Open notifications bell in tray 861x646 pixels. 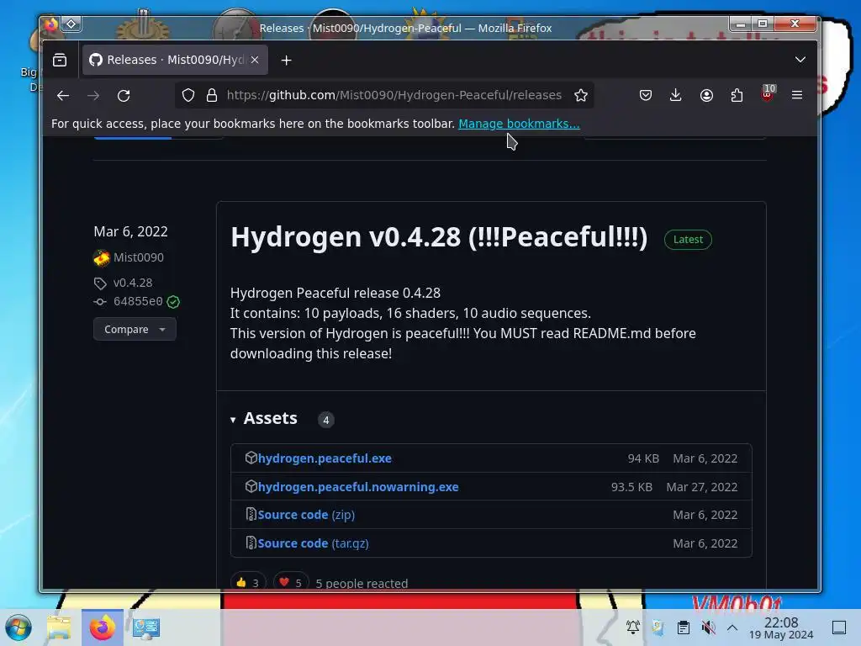[x=632, y=627]
